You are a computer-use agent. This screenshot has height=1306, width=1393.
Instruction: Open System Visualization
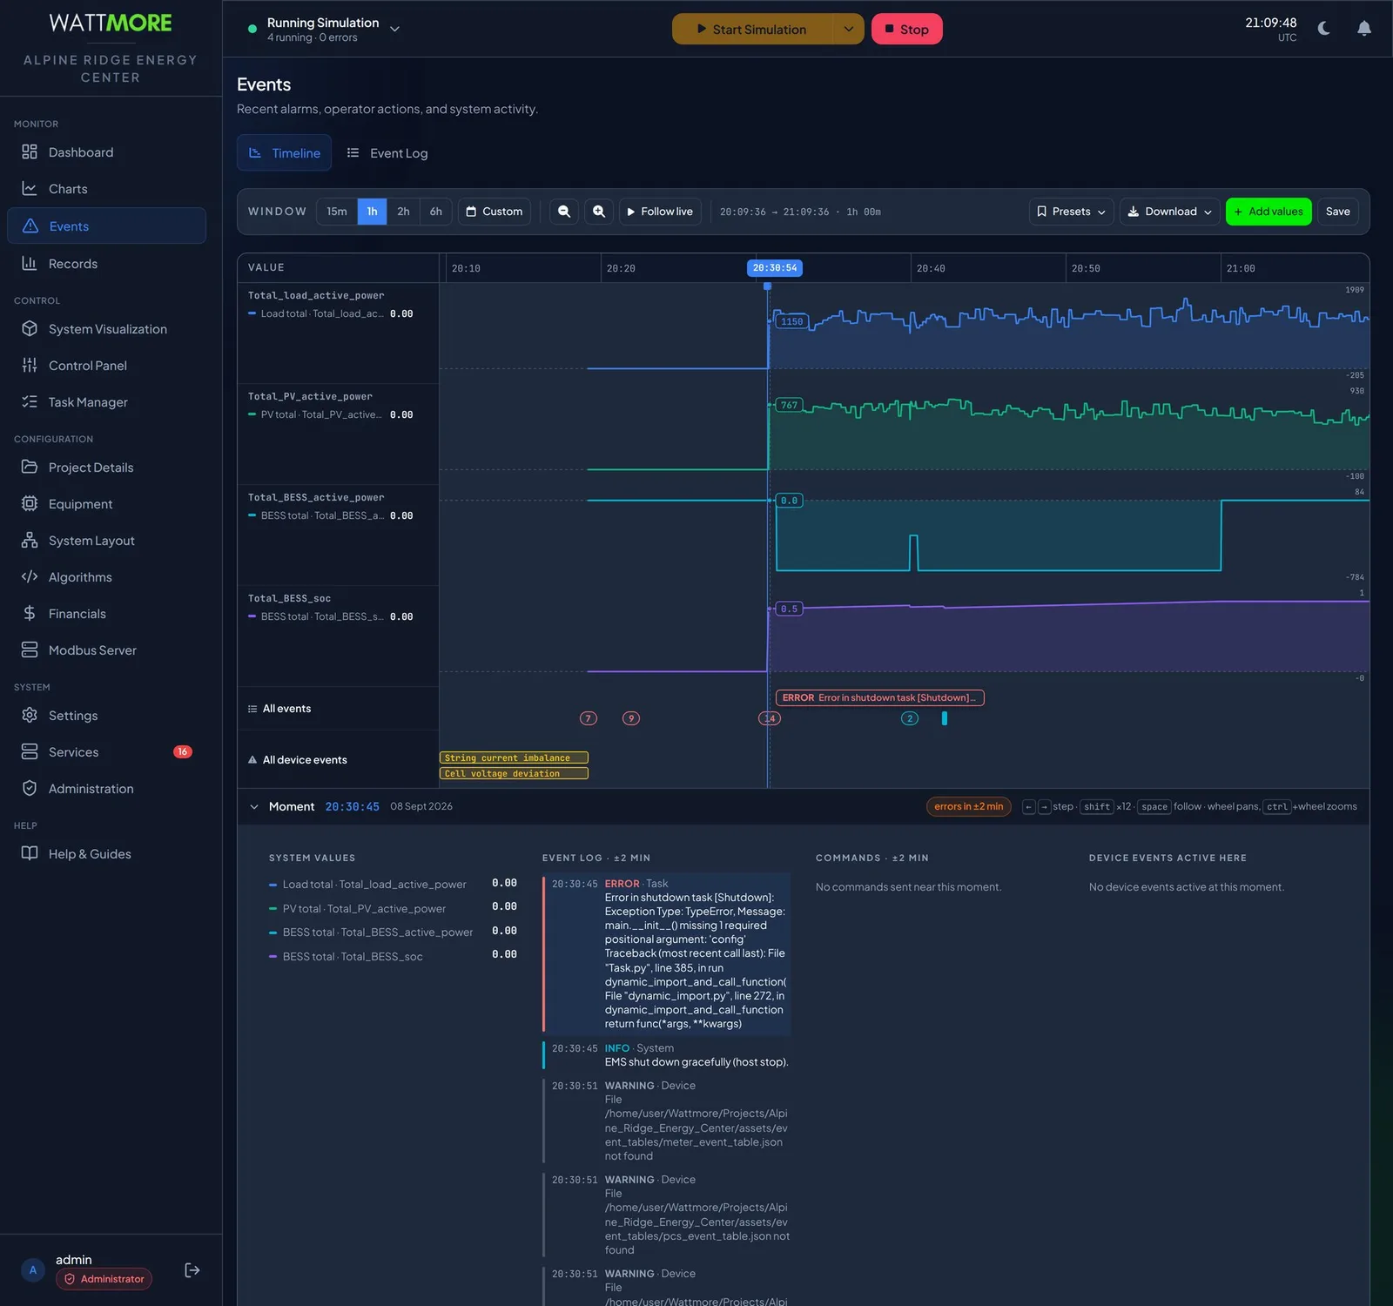106,329
